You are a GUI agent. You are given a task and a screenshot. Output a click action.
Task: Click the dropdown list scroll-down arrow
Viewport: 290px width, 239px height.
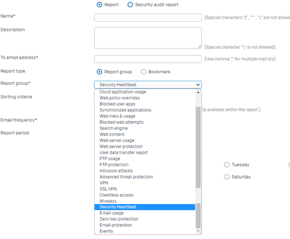point(198,231)
